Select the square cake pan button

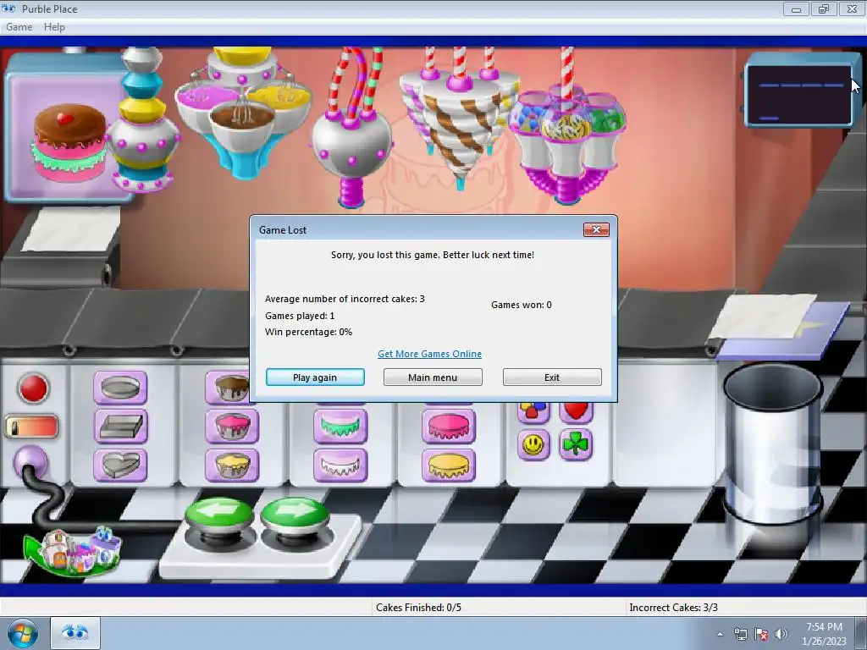pos(120,427)
